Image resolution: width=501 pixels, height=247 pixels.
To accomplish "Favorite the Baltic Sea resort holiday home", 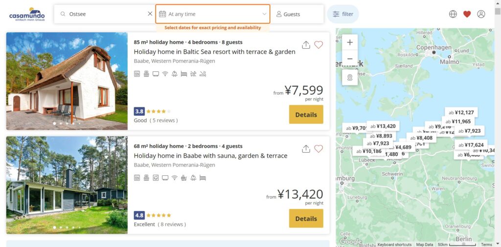I will [x=319, y=45].
